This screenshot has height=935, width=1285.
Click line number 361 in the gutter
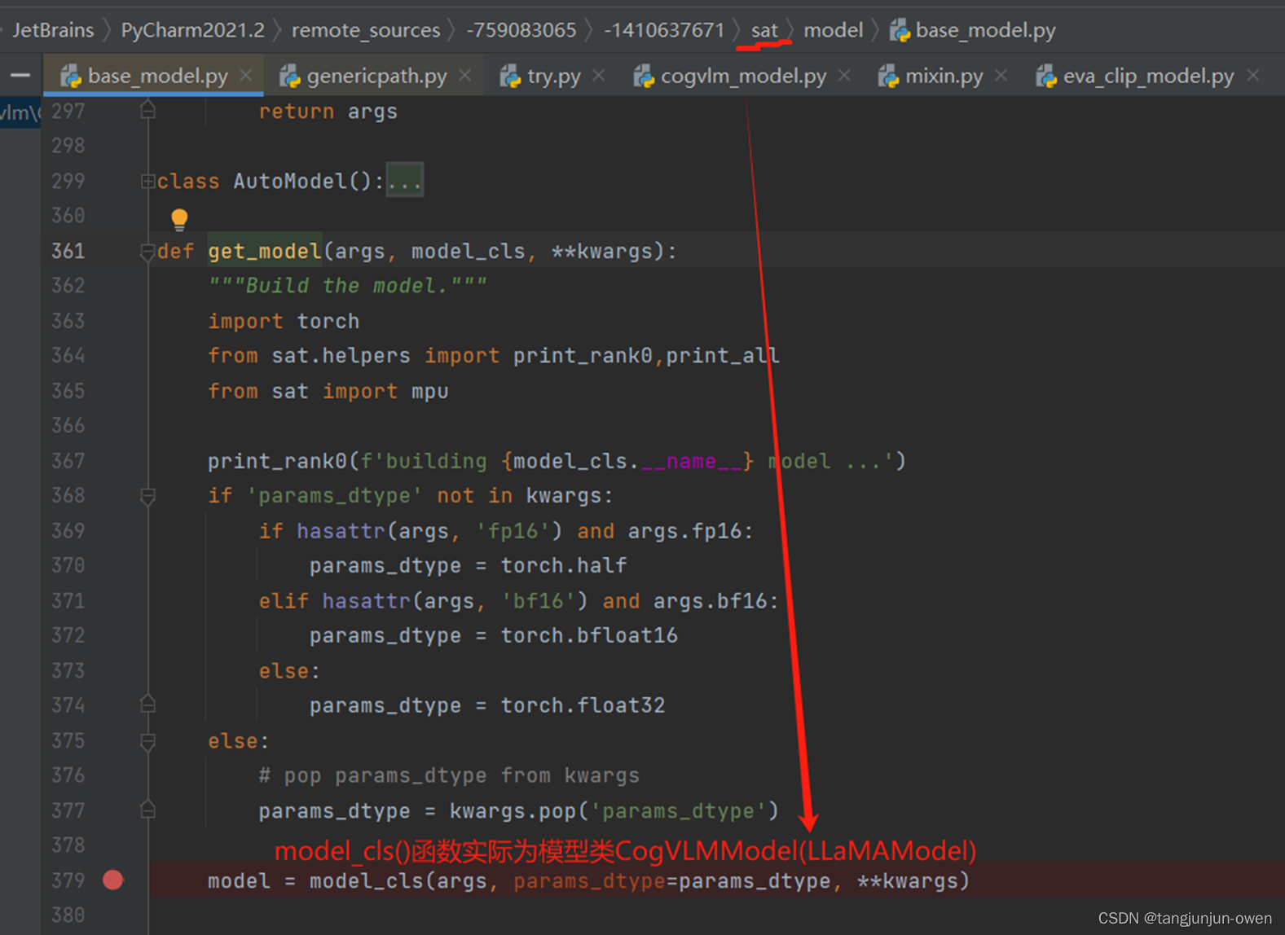(68, 251)
